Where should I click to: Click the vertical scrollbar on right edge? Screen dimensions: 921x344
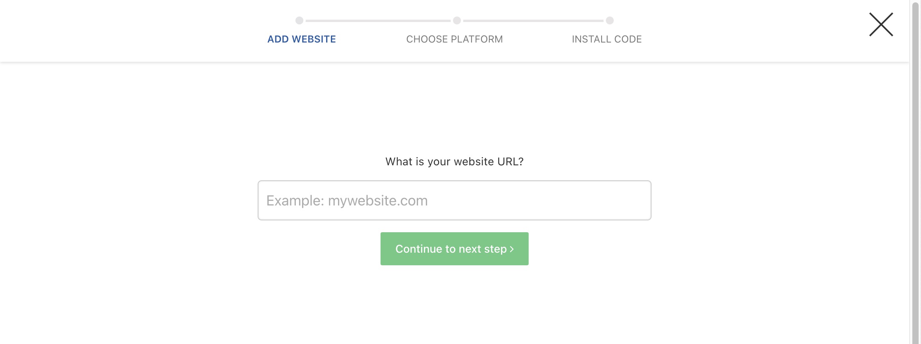[x=915, y=172]
